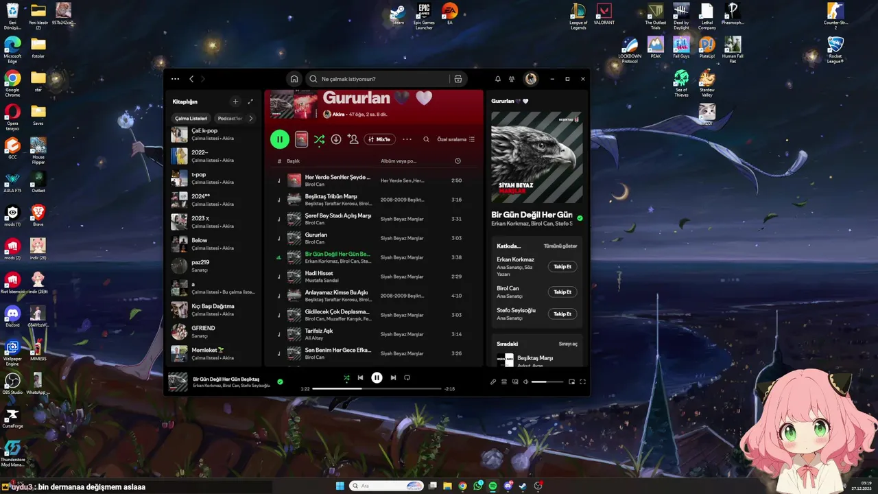This screenshot has height=494, width=878.
Task: Search within the playlist
Action: tap(426, 139)
